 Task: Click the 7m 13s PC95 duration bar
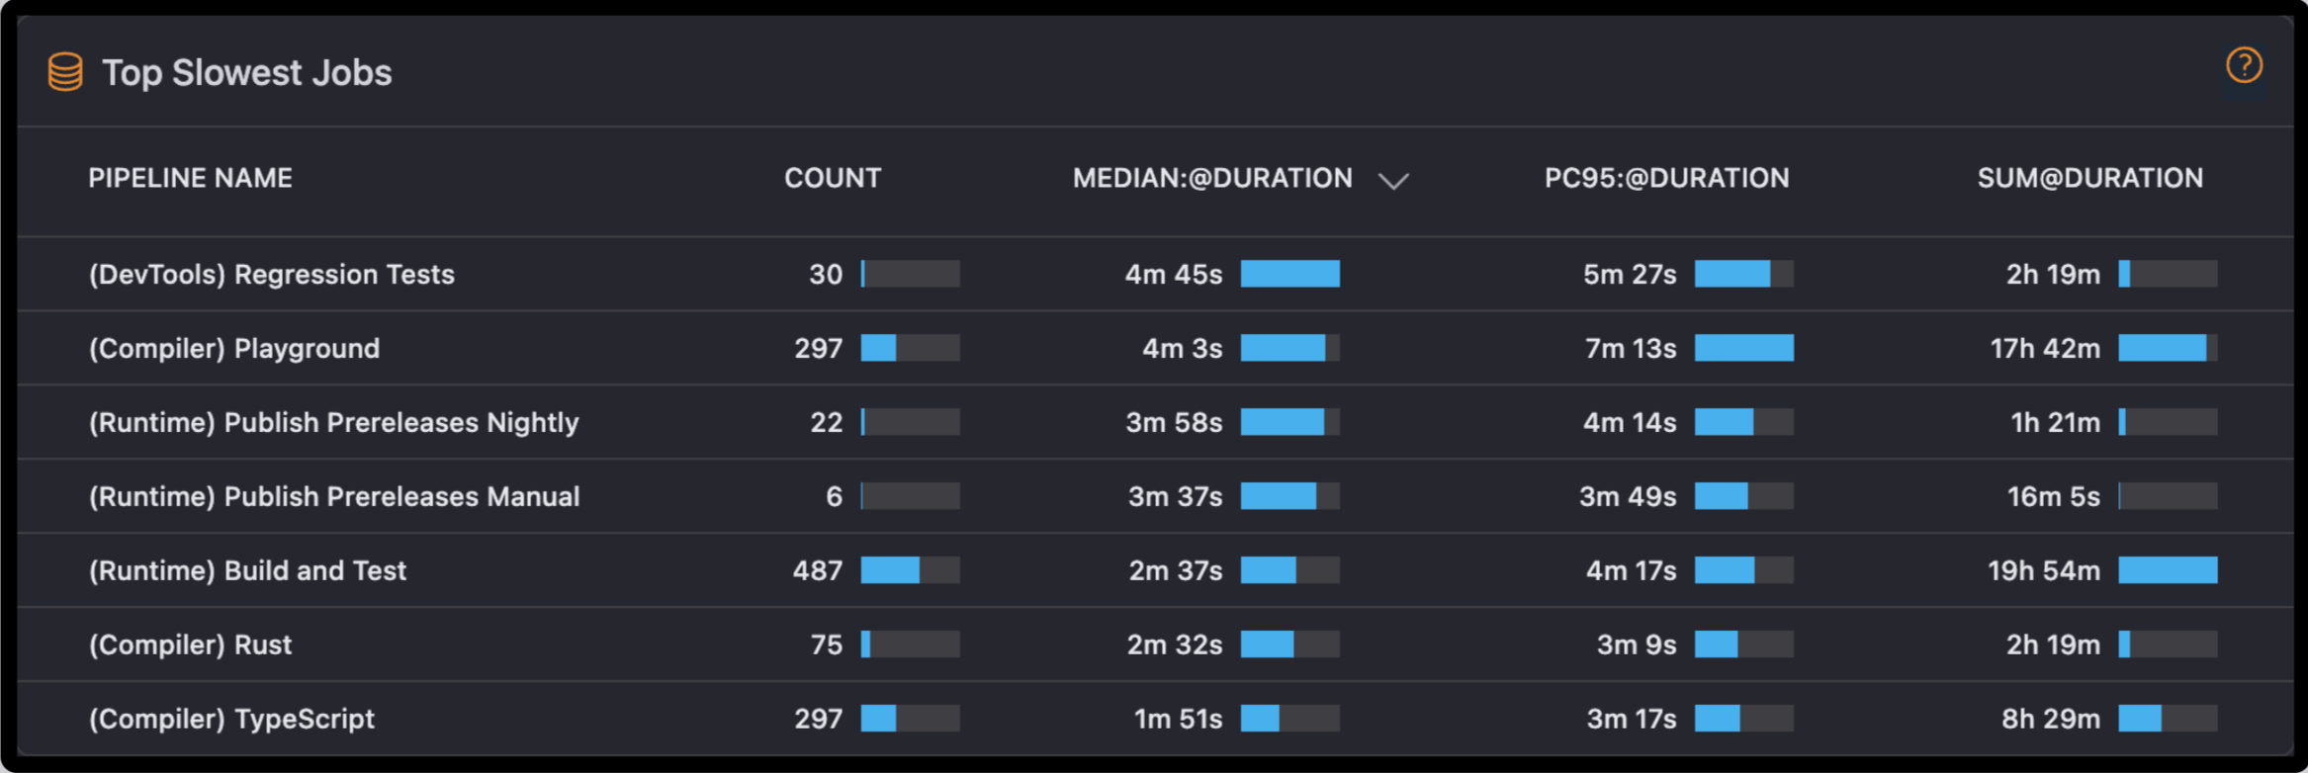(1743, 348)
